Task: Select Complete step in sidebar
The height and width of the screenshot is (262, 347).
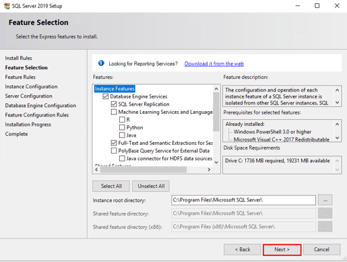Action: click(x=17, y=134)
